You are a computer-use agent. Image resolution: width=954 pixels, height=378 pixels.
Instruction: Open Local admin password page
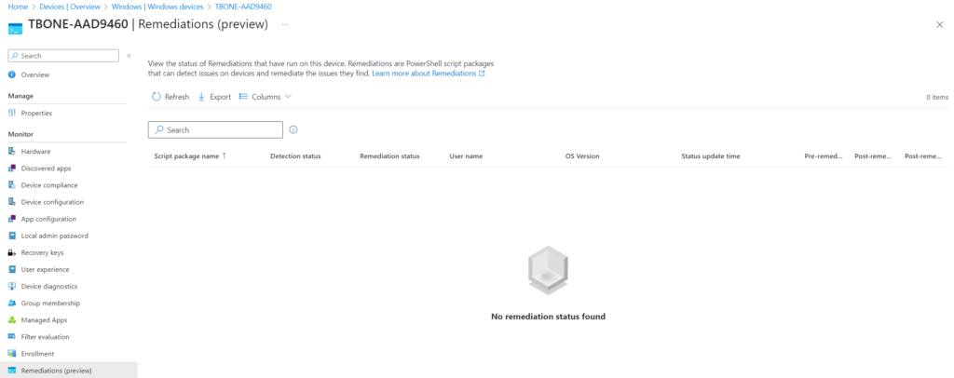[55, 236]
